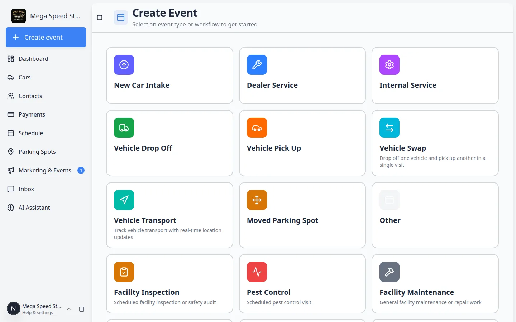This screenshot has width=516, height=322.
Task: Choose the Dealer Service title
Action: (x=272, y=85)
